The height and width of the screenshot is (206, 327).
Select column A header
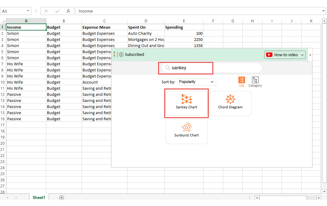pos(26,21)
